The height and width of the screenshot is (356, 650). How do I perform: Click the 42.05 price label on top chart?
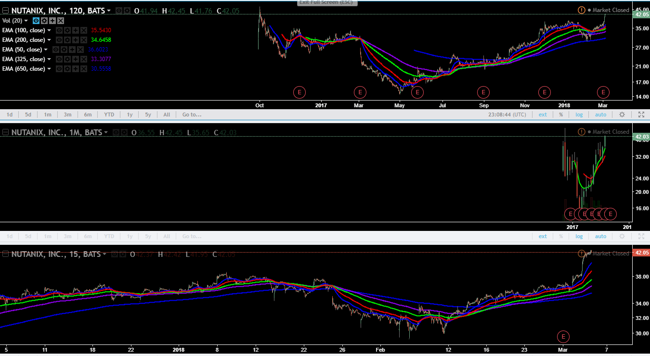pos(642,14)
